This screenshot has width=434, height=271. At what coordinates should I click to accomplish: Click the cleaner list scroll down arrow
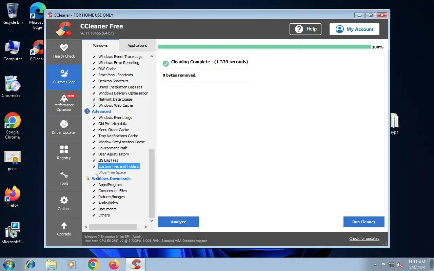coord(152,221)
